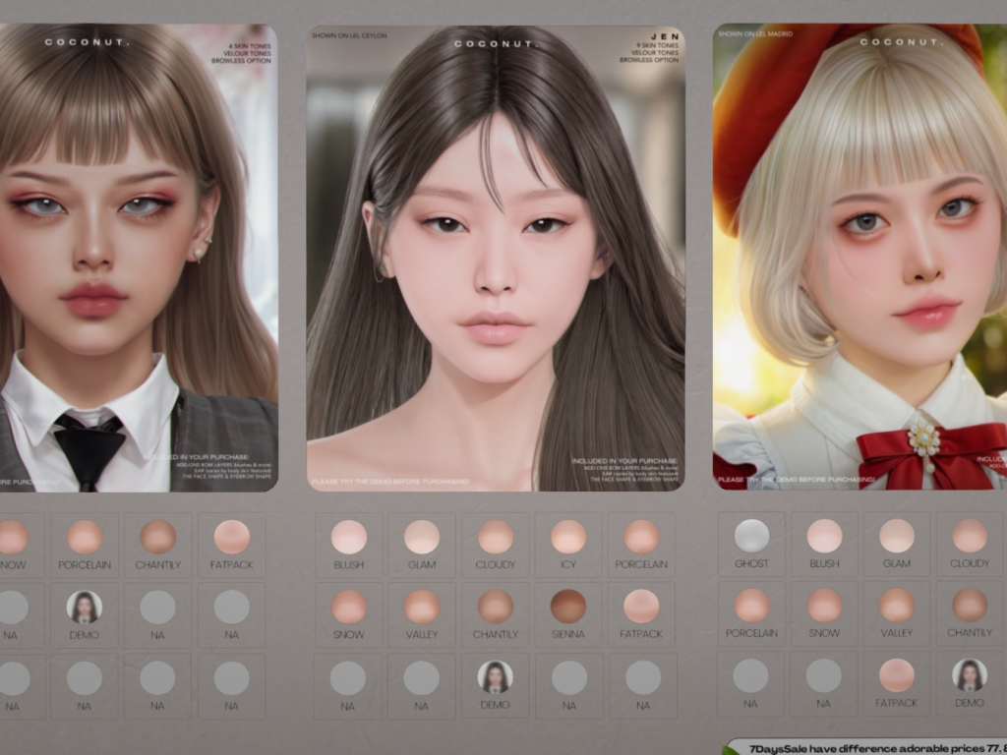This screenshot has height=755, width=1007.
Task: Select the Icy skin tone swatch
Action: point(568,537)
